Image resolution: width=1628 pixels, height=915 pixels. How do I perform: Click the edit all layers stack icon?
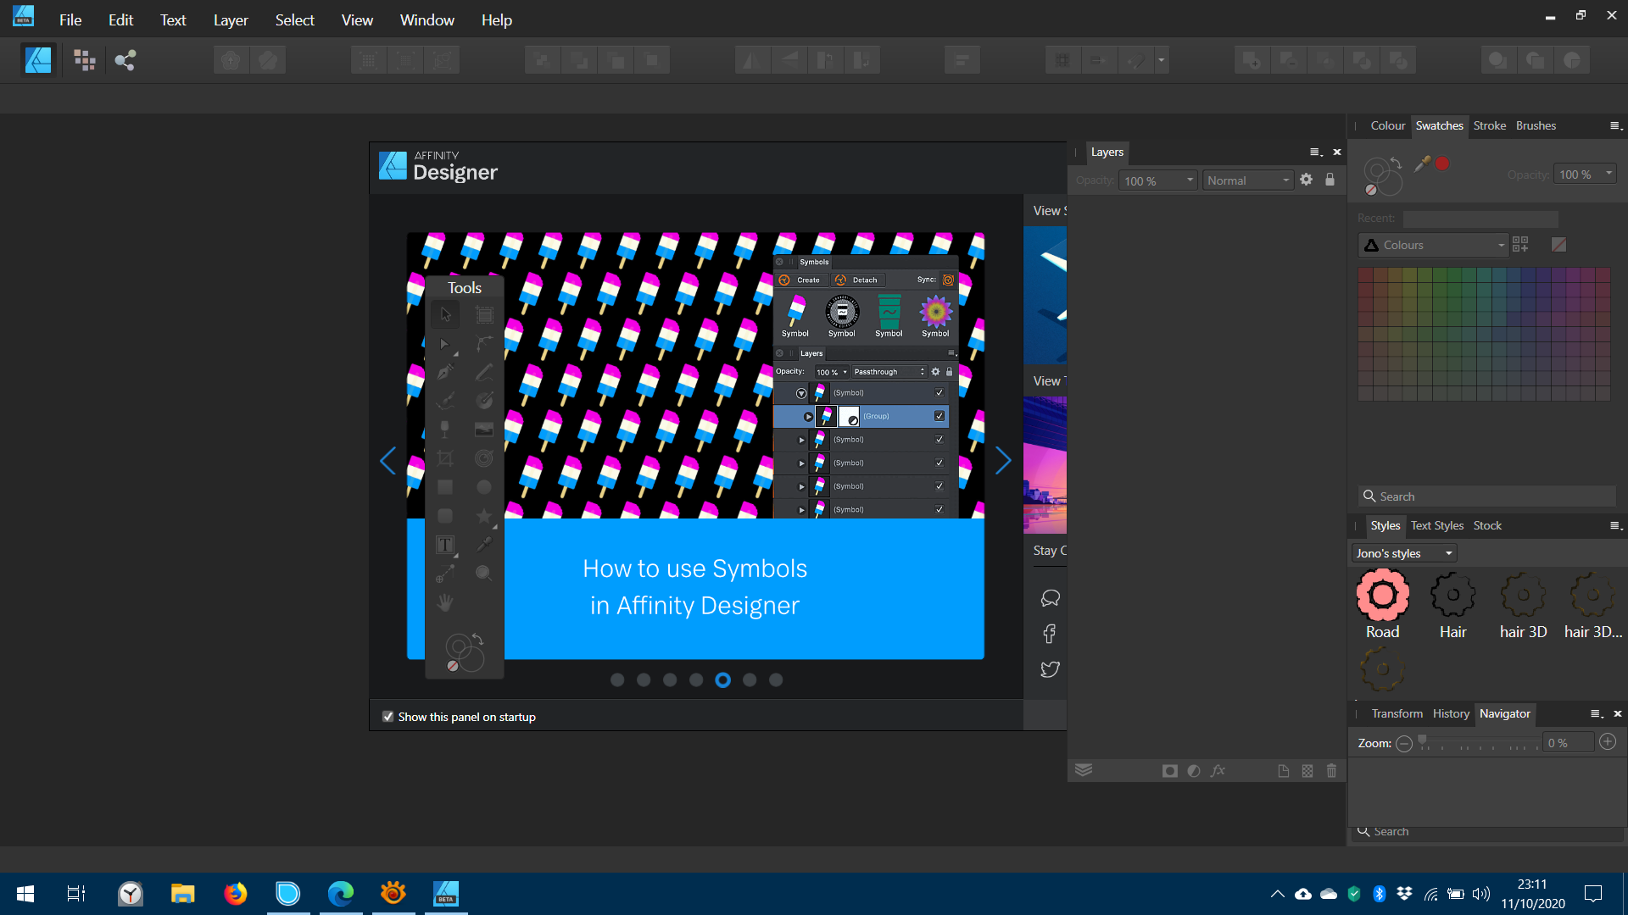click(1084, 770)
